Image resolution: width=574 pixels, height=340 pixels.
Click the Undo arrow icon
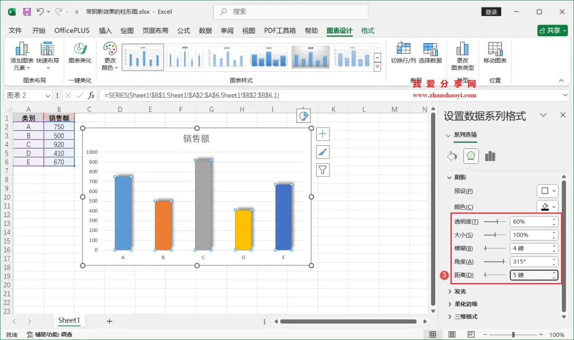pyautogui.click(x=40, y=12)
